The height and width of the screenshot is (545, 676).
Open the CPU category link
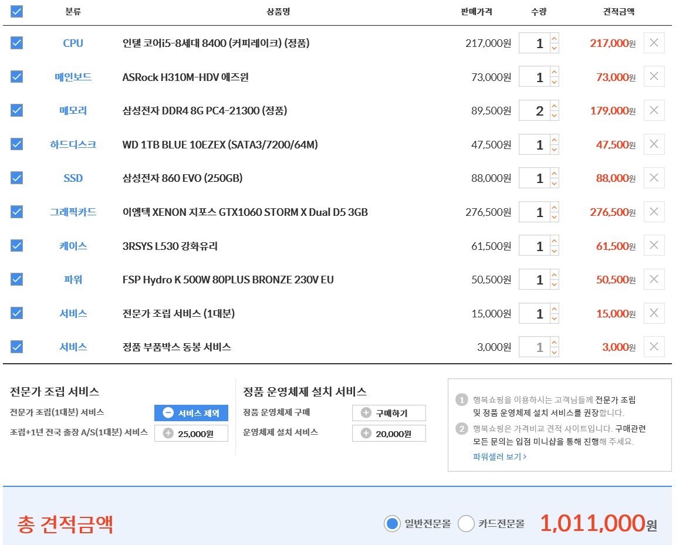pos(73,43)
